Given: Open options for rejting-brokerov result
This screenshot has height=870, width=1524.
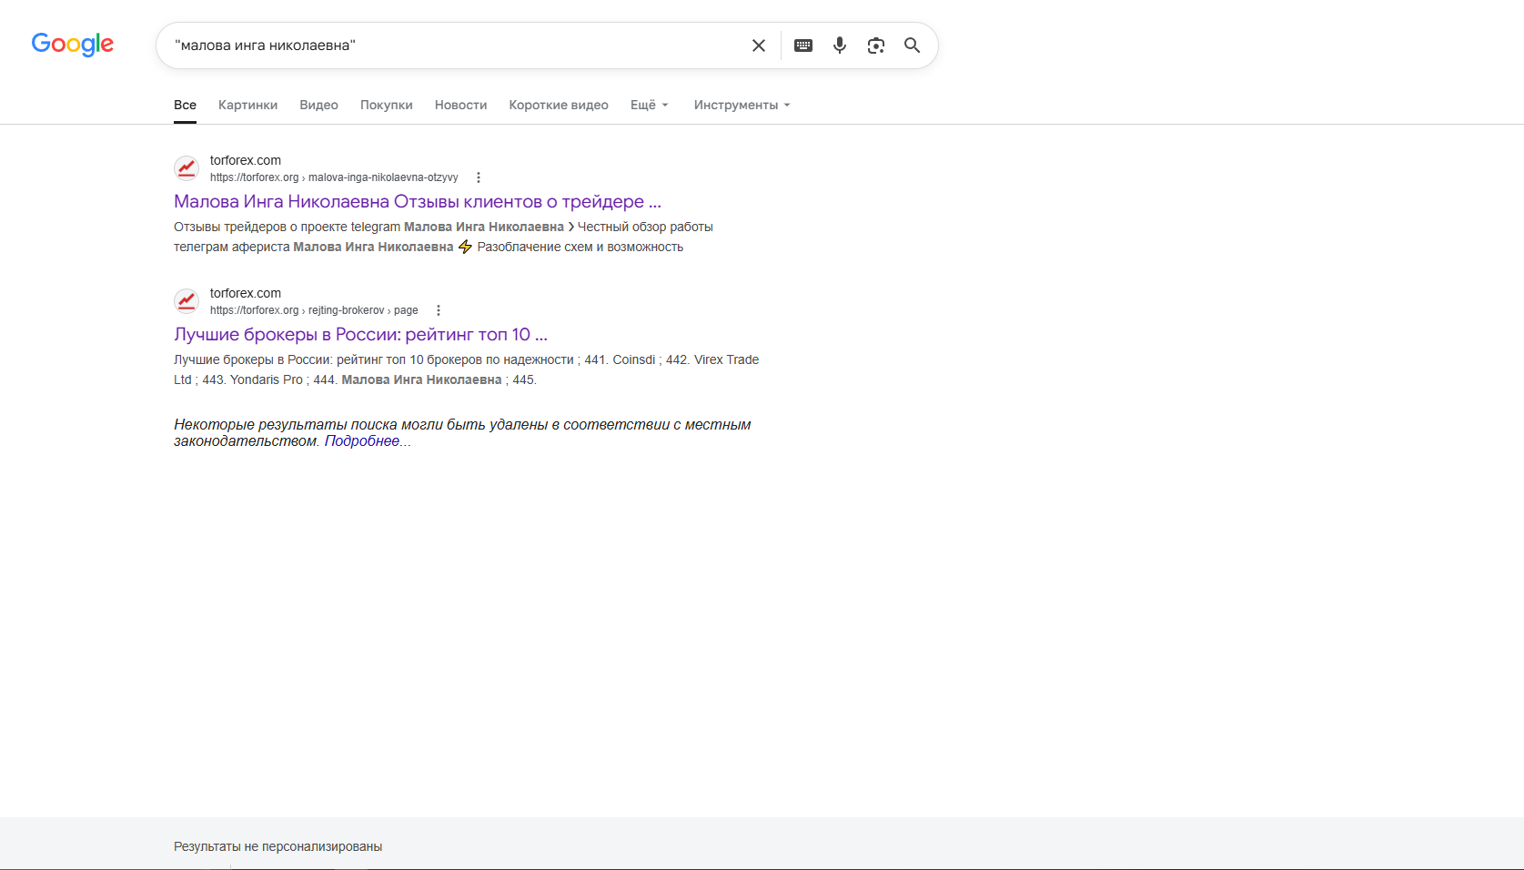Looking at the screenshot, I should 439,310.
